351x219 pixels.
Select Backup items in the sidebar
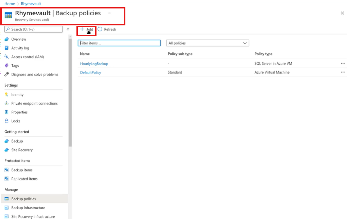22,170
